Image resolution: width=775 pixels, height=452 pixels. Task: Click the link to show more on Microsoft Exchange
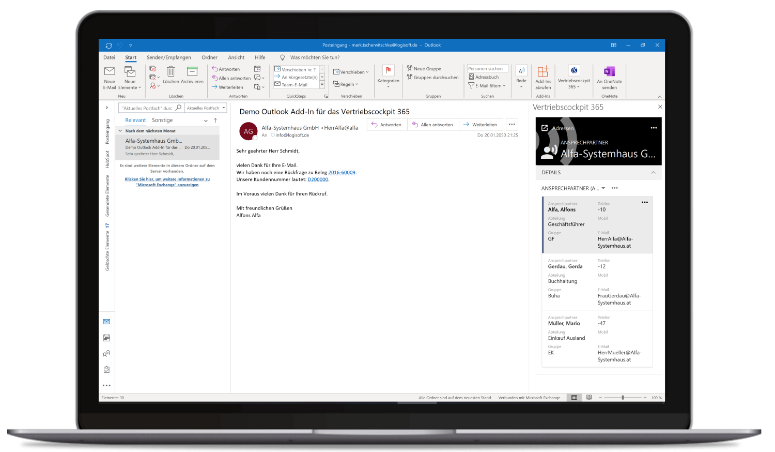[167, 182]
